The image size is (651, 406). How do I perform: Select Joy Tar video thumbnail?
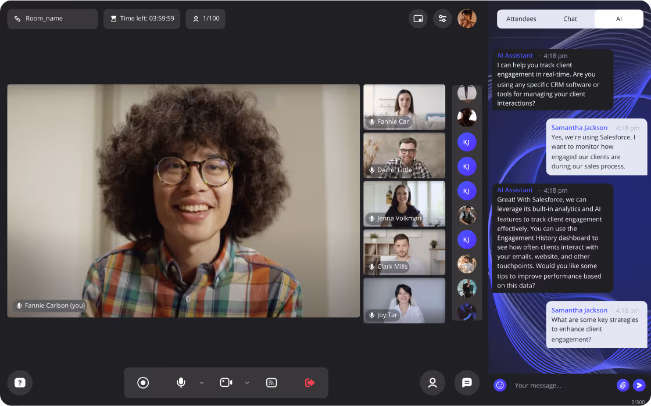(405, 301)
